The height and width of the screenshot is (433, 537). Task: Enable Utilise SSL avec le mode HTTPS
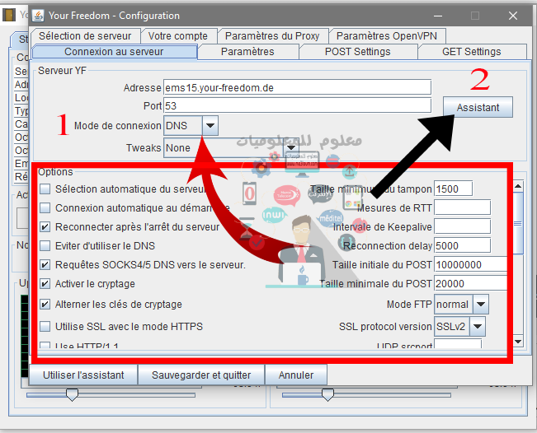point(45,326)
